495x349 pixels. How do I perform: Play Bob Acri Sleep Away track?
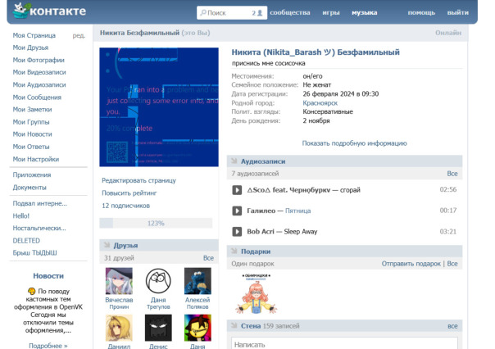237,232
